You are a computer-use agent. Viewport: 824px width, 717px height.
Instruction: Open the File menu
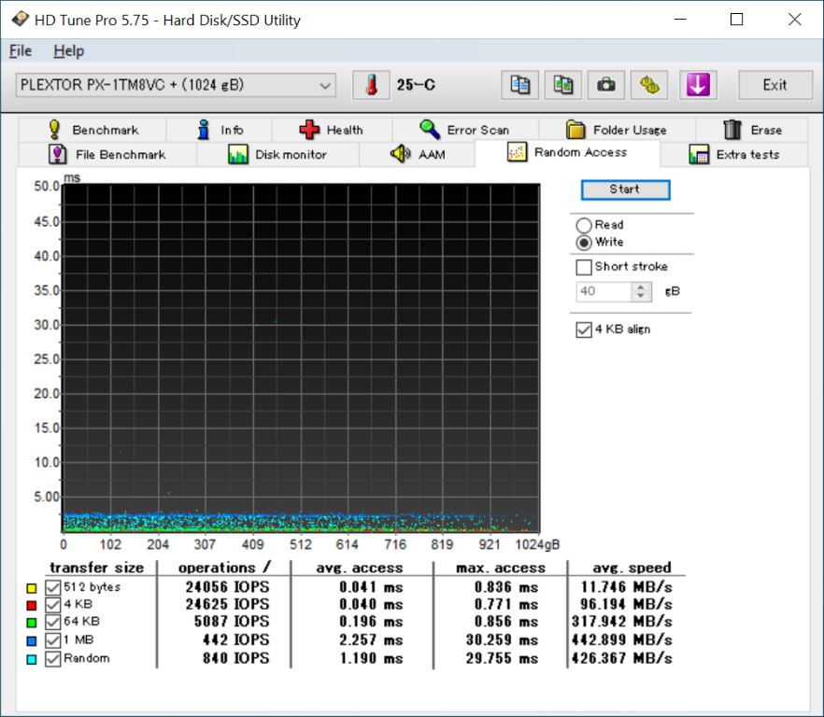21,51
